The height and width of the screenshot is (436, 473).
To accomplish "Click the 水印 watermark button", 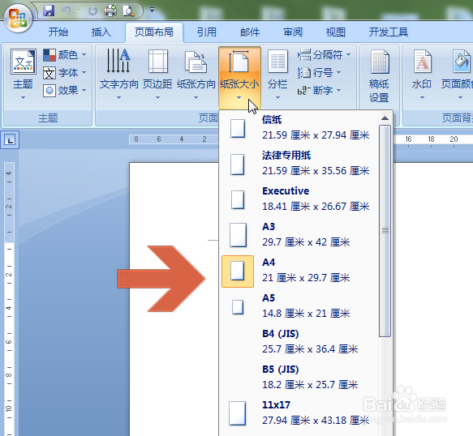I will 422,75.
